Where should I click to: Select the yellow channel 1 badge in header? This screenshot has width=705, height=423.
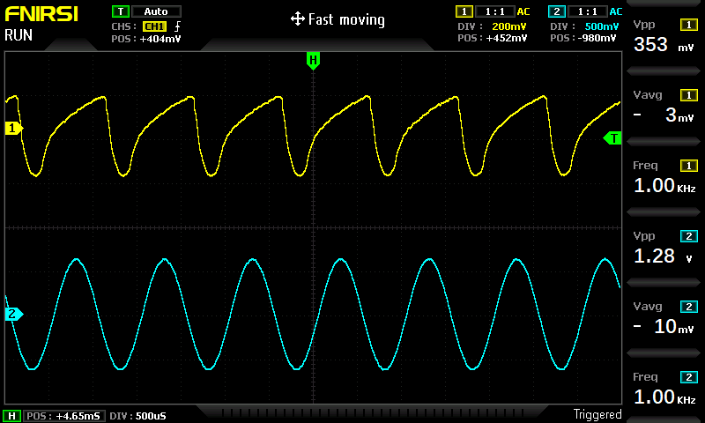(464, 11)
